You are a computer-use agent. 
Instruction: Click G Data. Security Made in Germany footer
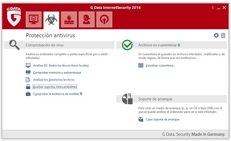pyautogui.click(x=194, y=134)
